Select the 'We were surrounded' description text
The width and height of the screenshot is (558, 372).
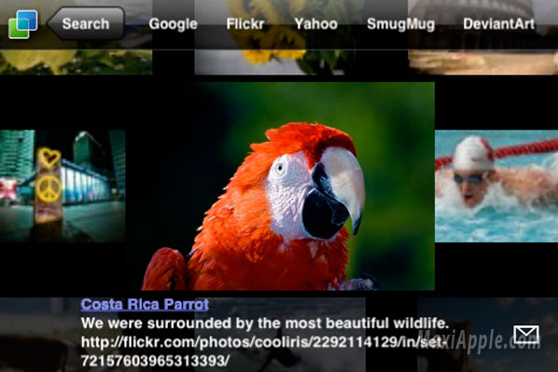click(265, 324)
